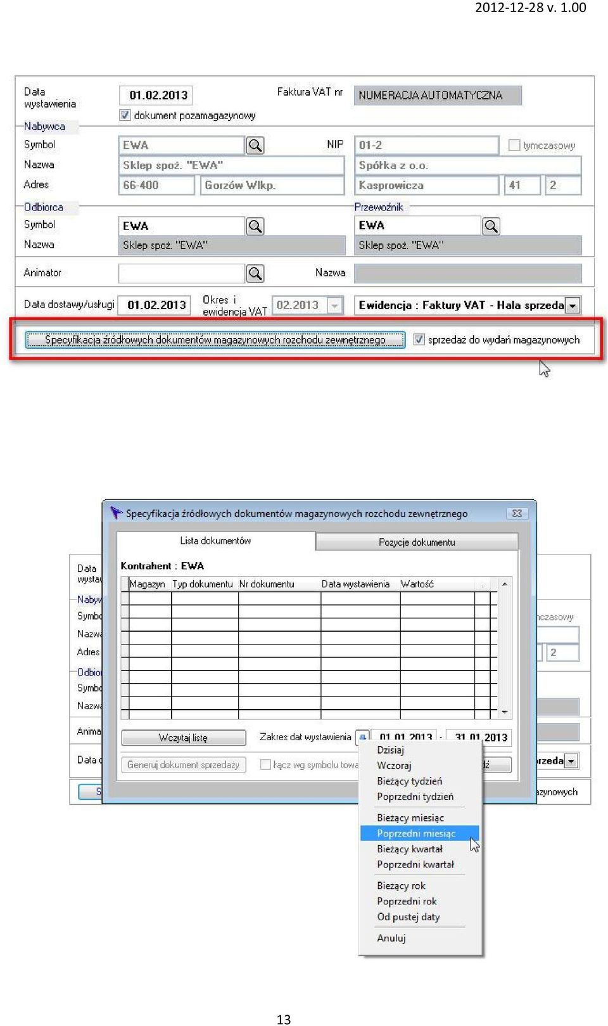Image resolution: width=608 pixels, height=1026 pixels.
Task: Toggle łącz wg symbolu towaru checkbox
Action: pos(266,765)
